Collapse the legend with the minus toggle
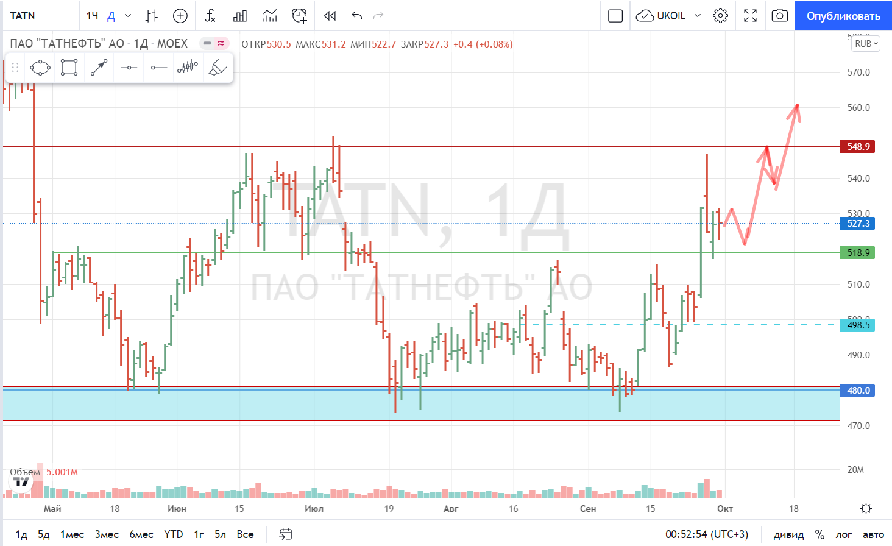The height and width of the screenshot is (546, 892). click(207, 43)
